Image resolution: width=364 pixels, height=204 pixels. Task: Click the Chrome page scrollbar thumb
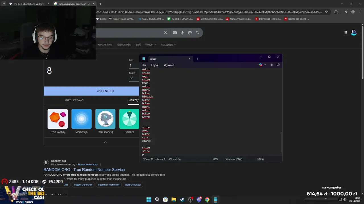tap(362, 53)
